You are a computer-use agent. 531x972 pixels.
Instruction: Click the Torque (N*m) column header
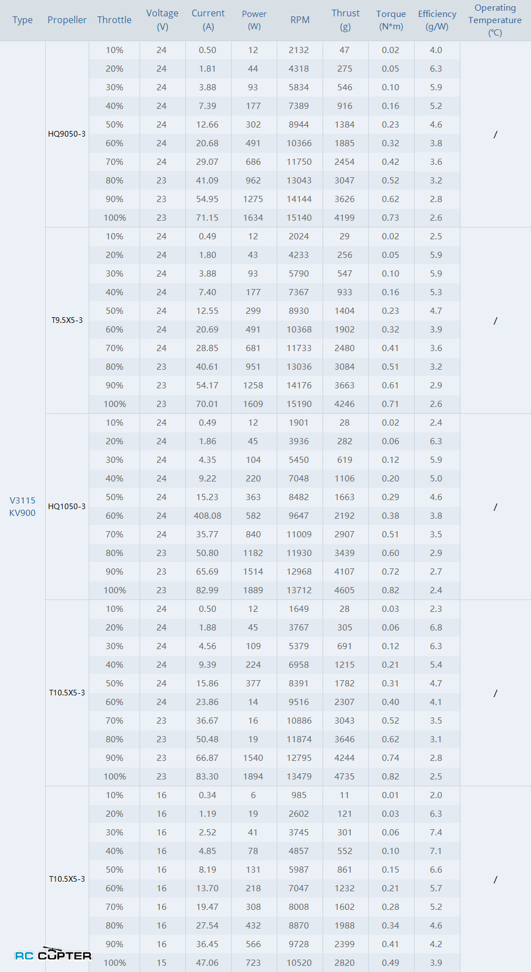[x=391, y=20]
